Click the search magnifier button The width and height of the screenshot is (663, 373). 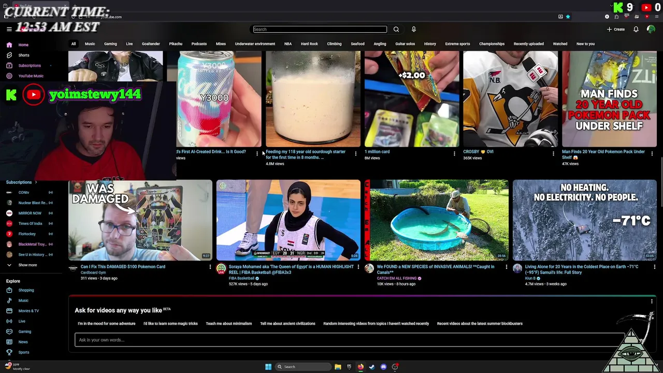tap(396, 30)
